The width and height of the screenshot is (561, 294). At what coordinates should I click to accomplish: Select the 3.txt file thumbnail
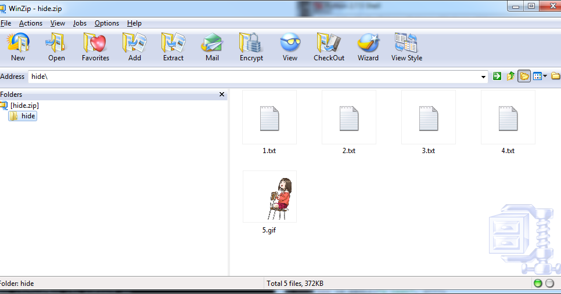point(429,117)
